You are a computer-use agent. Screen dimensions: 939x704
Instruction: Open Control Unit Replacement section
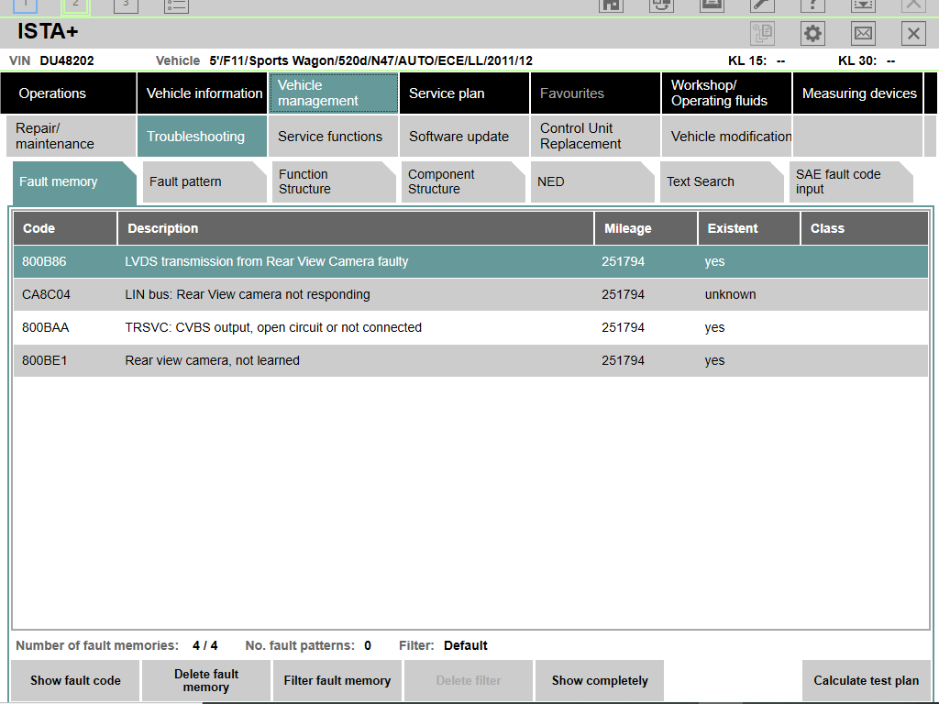click(x=596, y=137)
